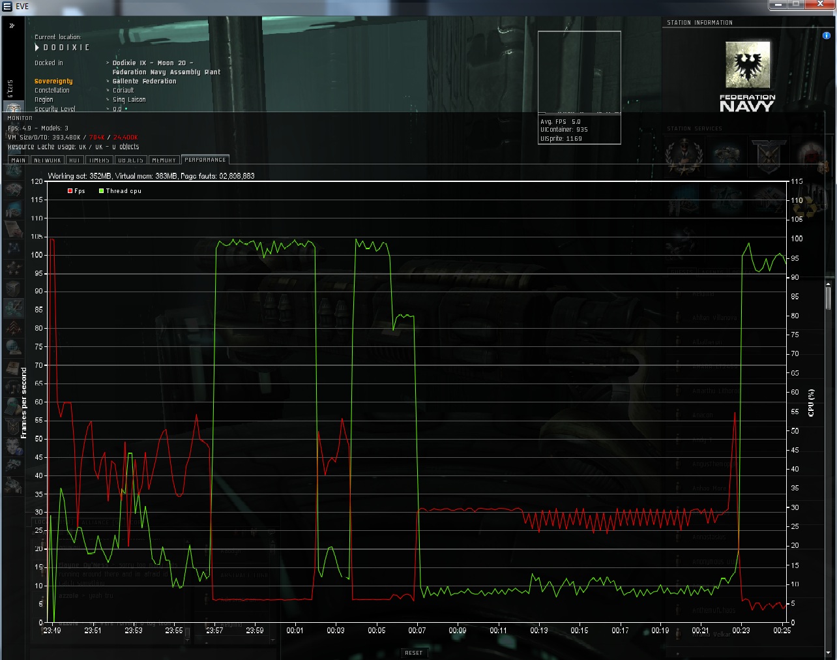Open the Gallente Federation sovereignty link
Image resolution: width=837 pixels, height=660 pixels.
144,82
